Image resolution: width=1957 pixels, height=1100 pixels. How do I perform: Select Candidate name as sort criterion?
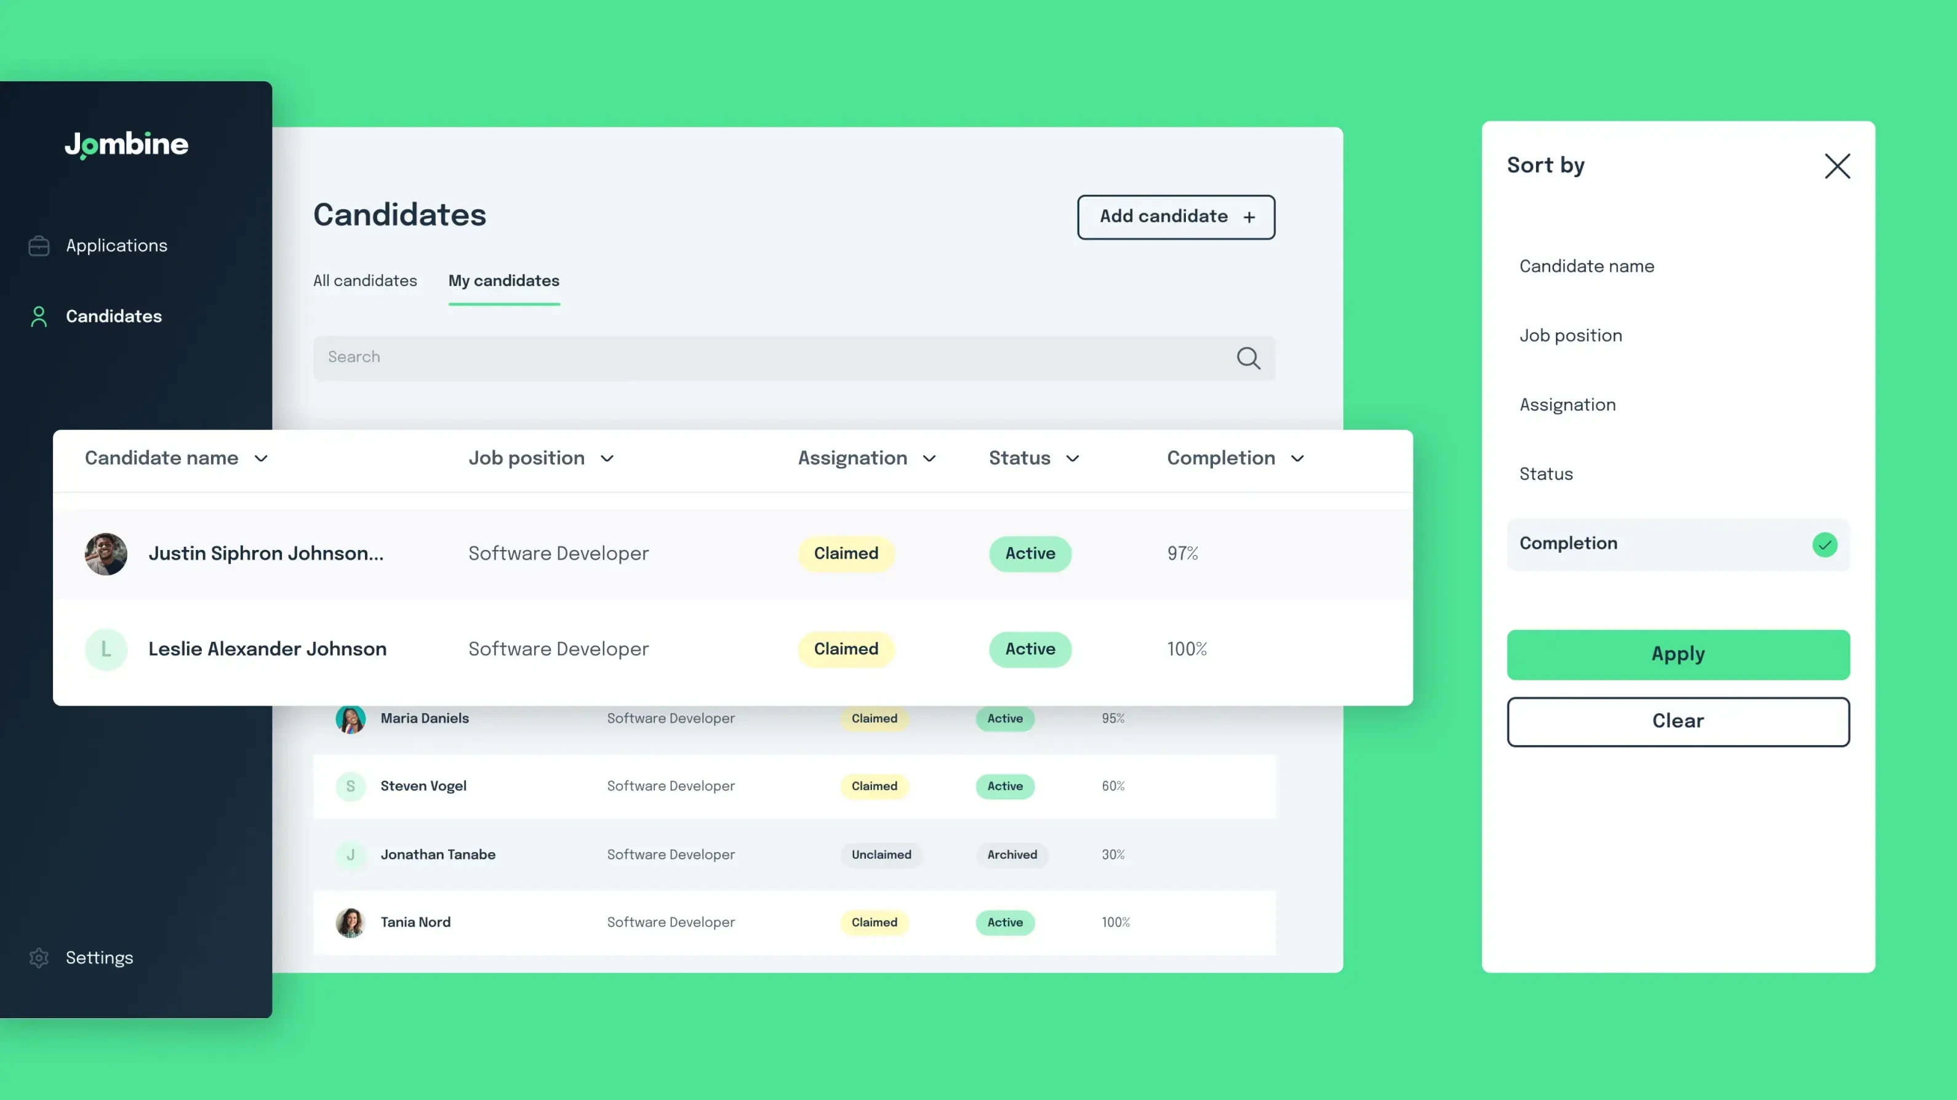pyautogui.click(x=1587, y=266)
